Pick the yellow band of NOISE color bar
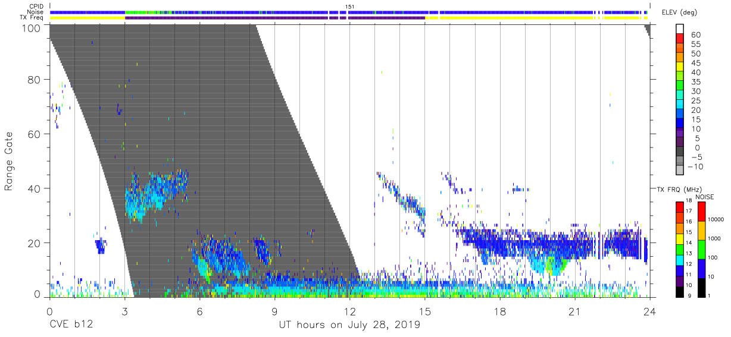Screen dimensions: 731x337 [701, 231]
